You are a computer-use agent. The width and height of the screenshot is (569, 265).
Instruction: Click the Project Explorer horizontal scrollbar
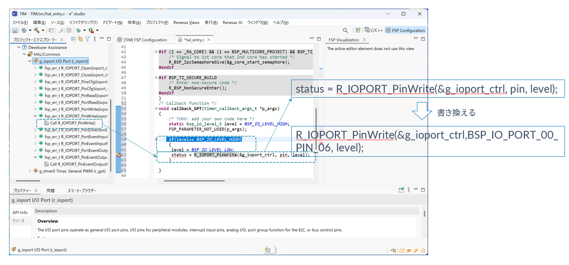click(28, 180)
